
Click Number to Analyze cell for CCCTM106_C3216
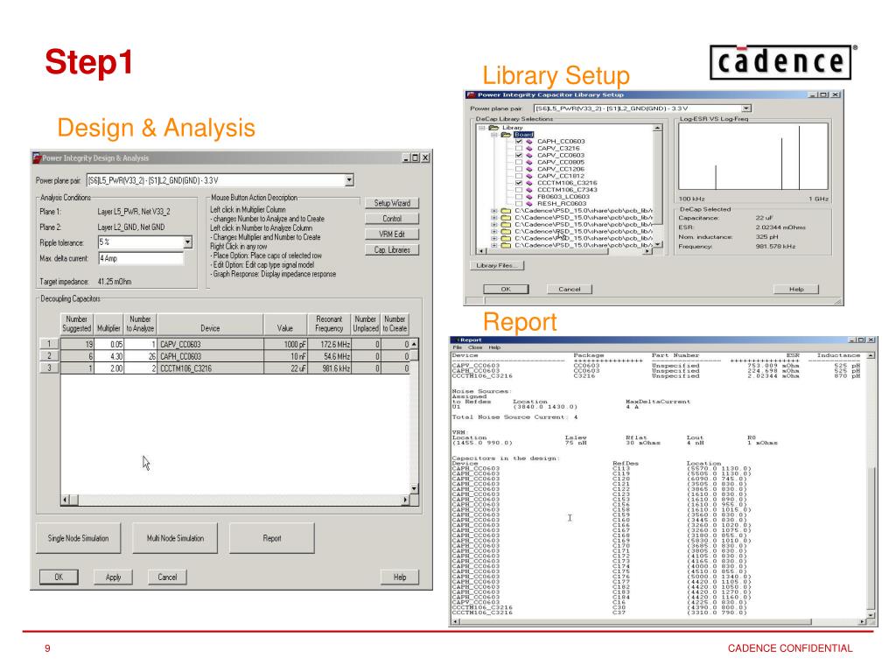coord(141,368)
